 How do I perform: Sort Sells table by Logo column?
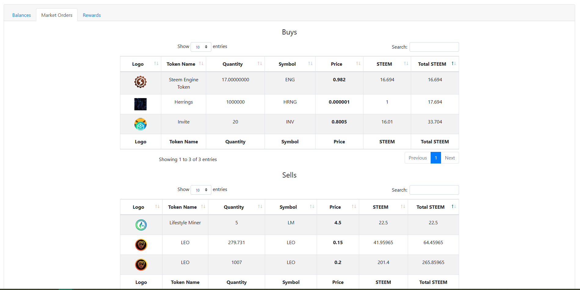141,207
